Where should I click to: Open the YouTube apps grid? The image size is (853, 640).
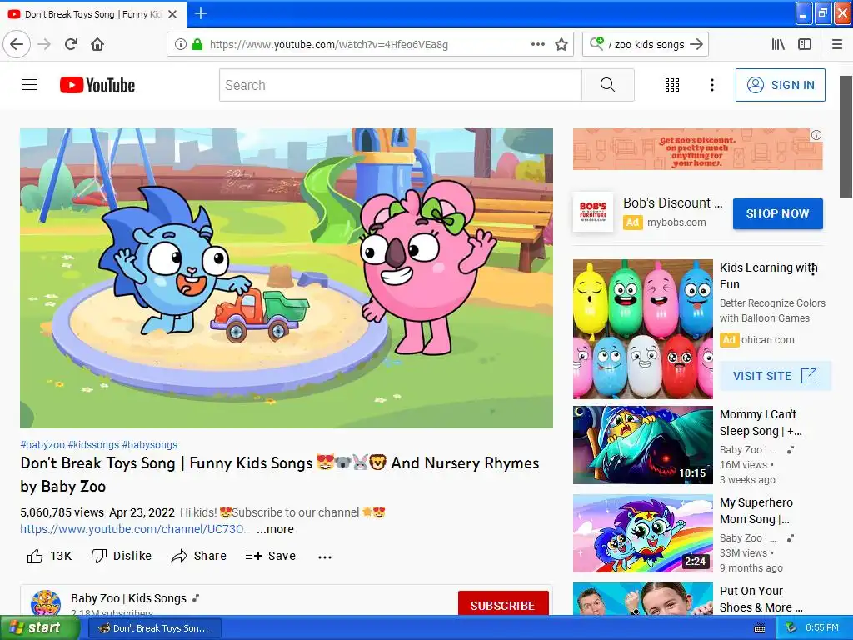coord(672,85)
